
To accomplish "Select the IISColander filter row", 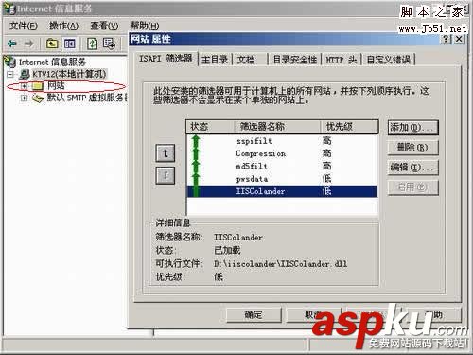I will [283, 191].
